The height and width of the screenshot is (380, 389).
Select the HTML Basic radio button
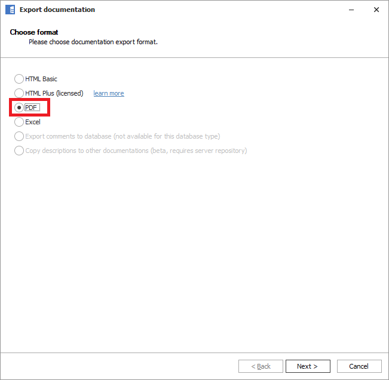coord(19,79)
